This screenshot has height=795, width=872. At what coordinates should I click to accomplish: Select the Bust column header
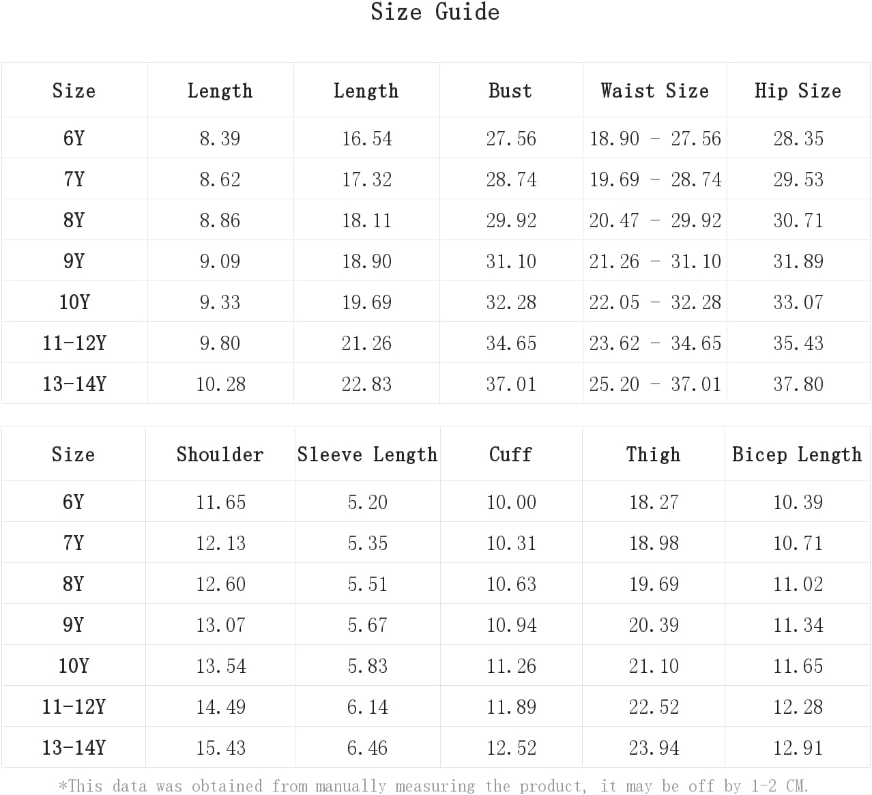(510, 91)
